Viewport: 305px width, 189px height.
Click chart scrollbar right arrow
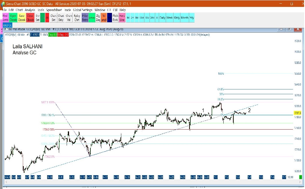pos(300,182)
